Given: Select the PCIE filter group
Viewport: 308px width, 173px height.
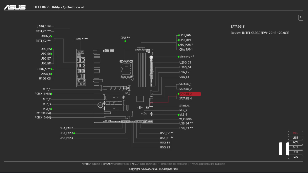Looking at the screenshot, I should point(295,152).
